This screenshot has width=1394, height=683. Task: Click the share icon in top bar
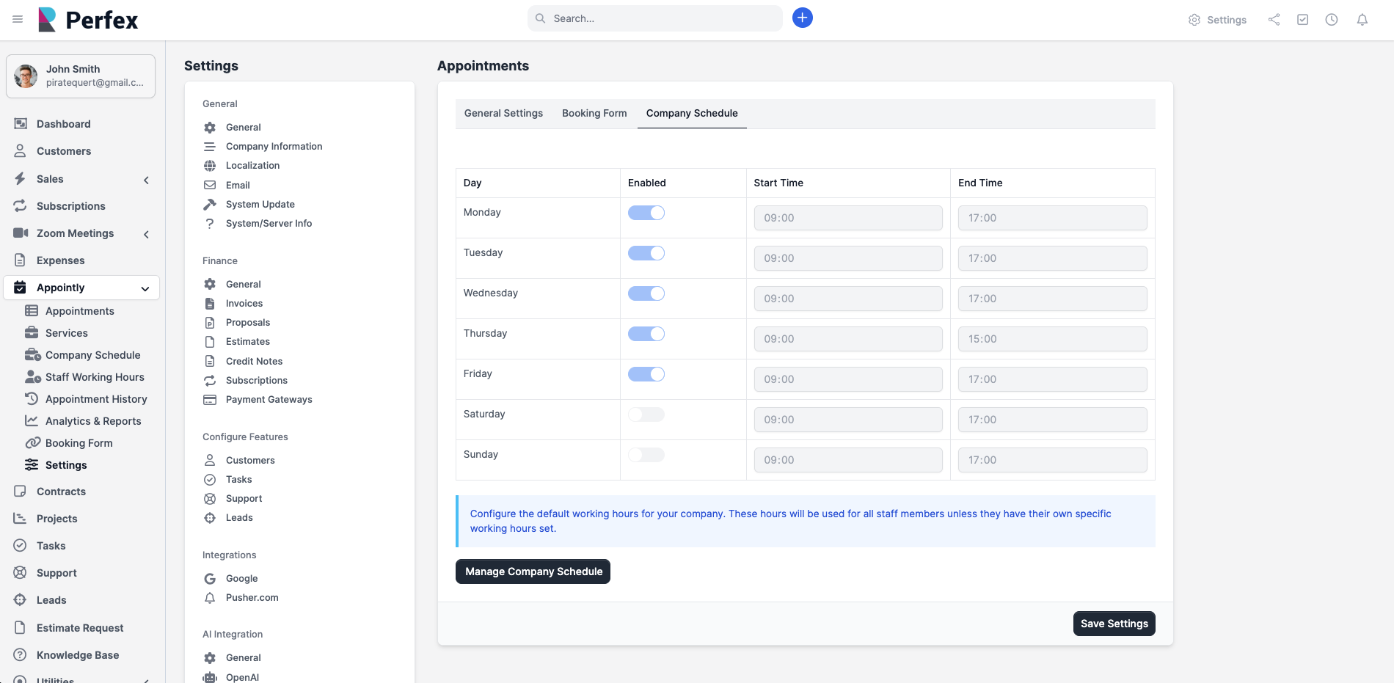pos(1274,20)
